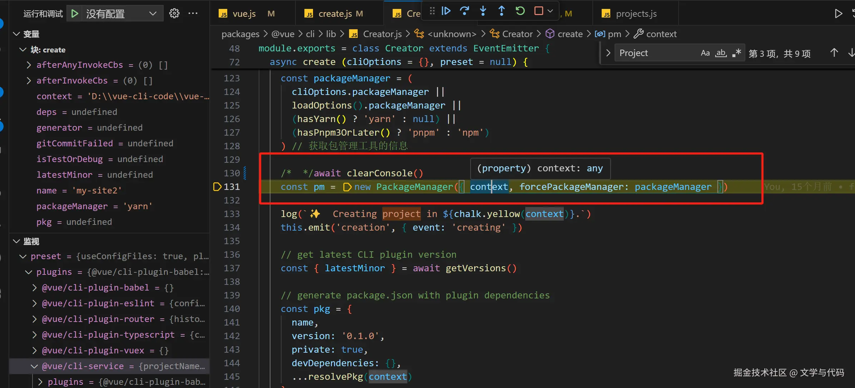Start debugging with green play icon
This screenshot has height=388, width=855.
point(75,14)
